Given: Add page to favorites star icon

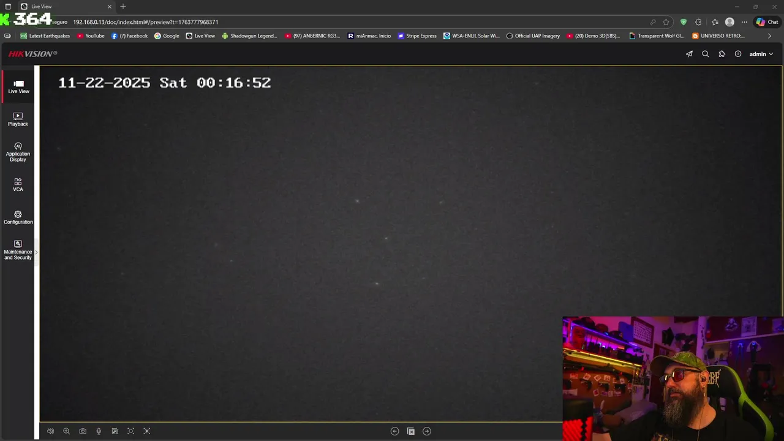Looking at the screenshot, I should [x=666, y=22].
